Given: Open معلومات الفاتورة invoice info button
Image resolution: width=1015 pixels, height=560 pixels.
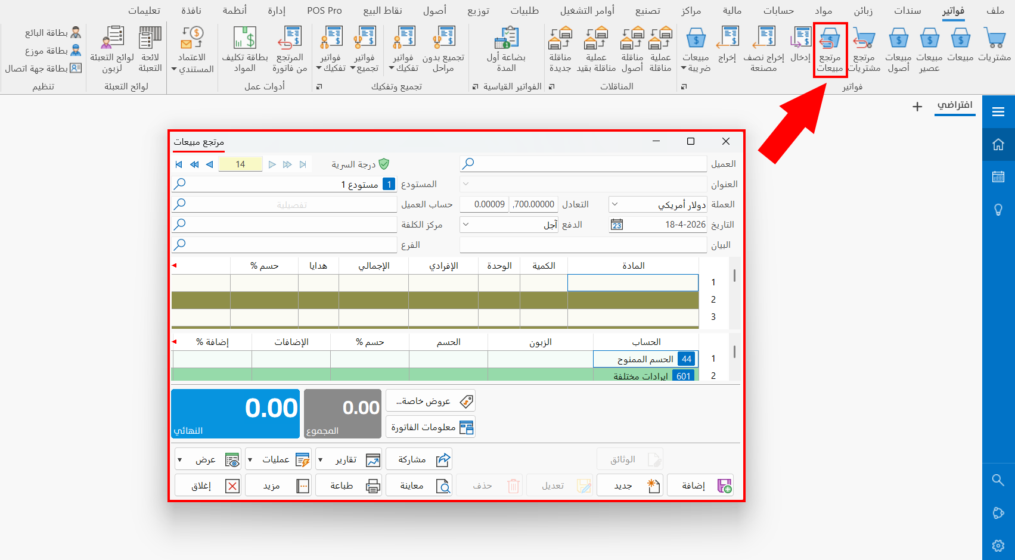Looking at the screenshot, I should point(430,427).
